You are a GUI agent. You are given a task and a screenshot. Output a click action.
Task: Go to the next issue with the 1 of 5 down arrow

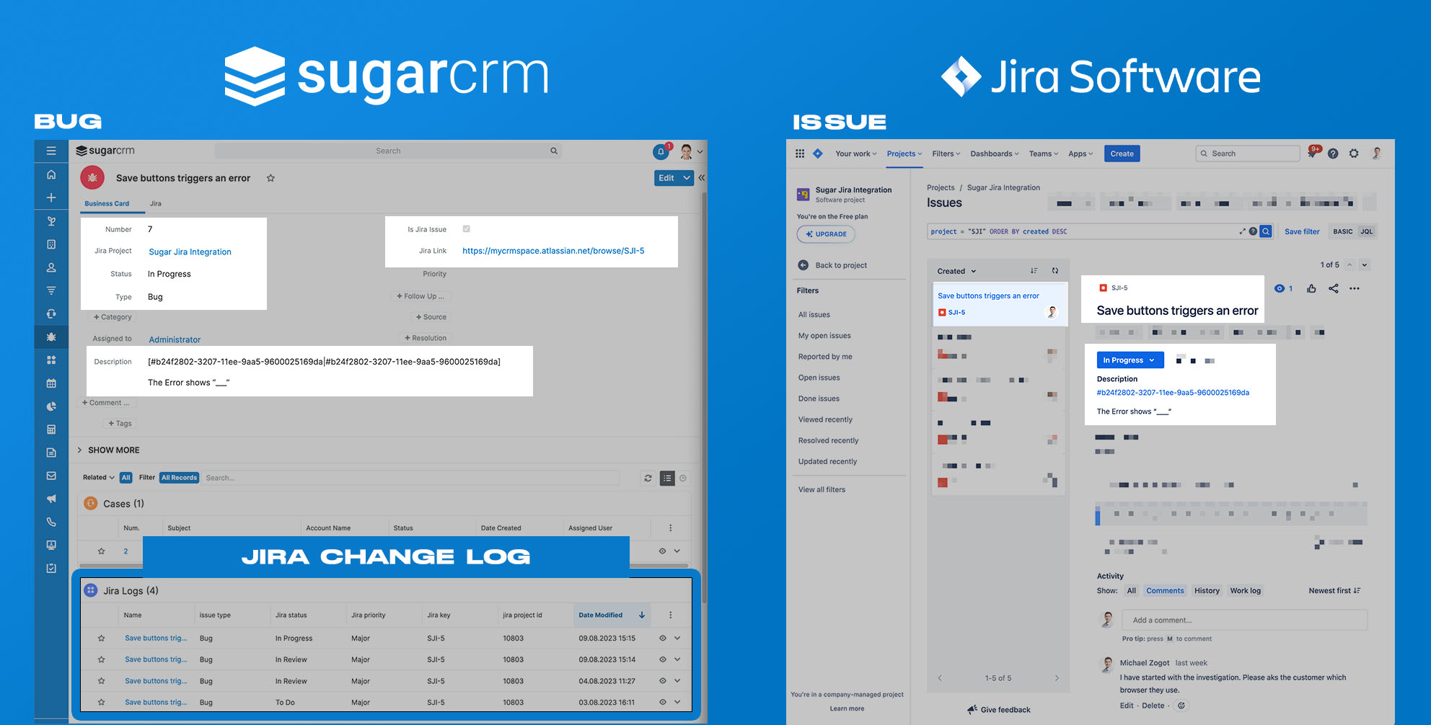[1365, 264]
